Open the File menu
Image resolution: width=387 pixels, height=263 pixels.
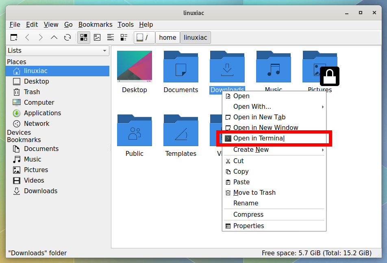pos(15,25)
